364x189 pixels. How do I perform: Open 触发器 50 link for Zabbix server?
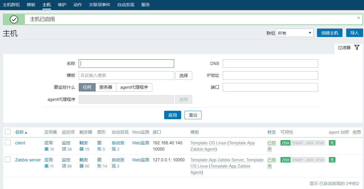coord(84,163)
